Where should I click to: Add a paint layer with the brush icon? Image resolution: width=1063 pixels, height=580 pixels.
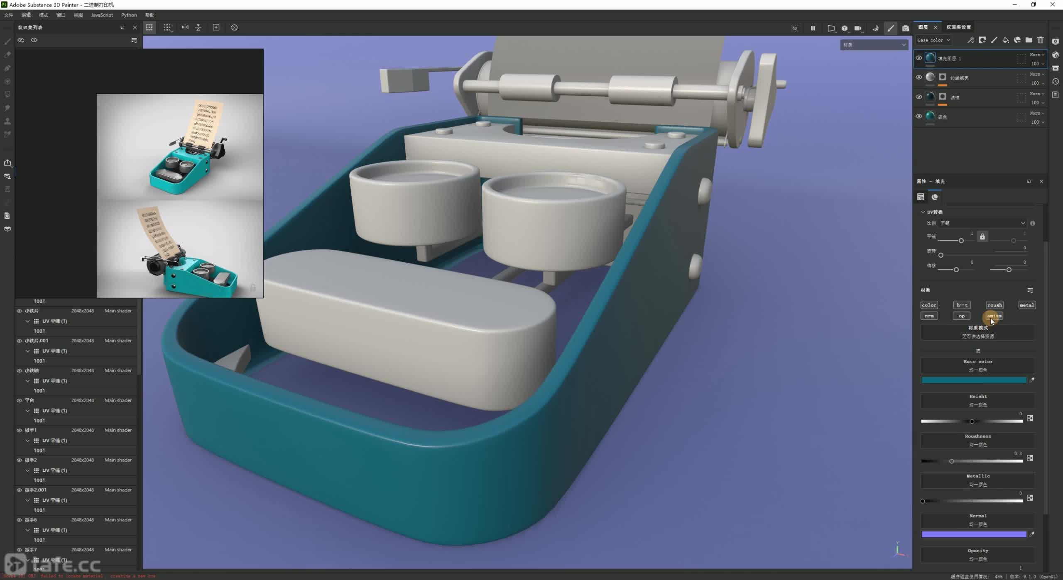coord(994,40)
